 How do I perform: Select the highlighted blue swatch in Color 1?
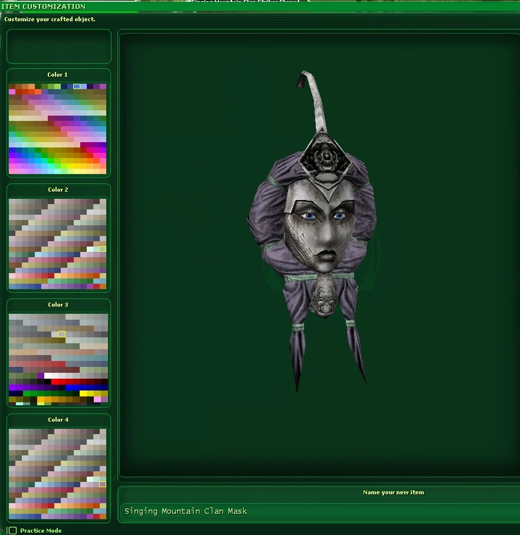pos(78,86)
